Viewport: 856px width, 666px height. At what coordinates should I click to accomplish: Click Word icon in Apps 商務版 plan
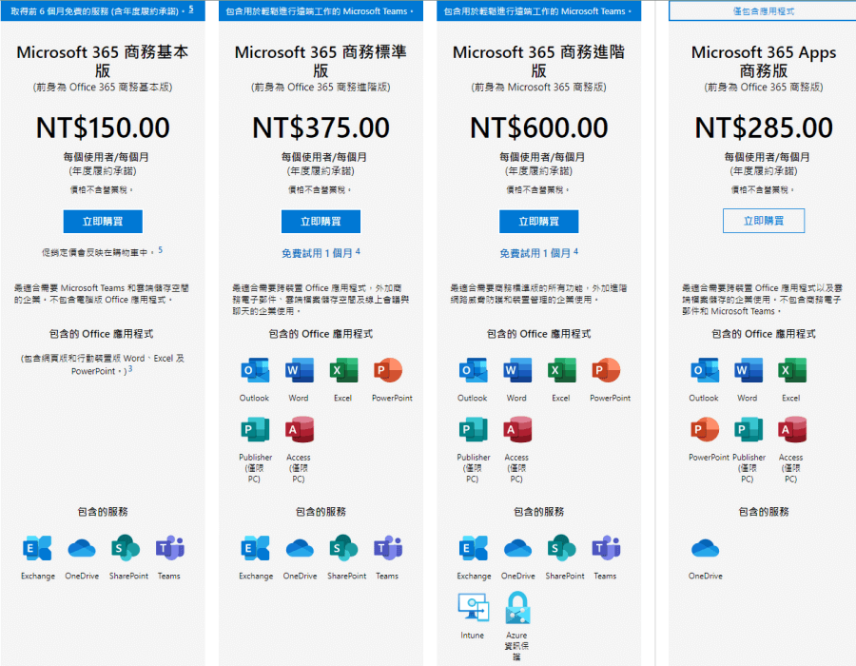point(749,371)
